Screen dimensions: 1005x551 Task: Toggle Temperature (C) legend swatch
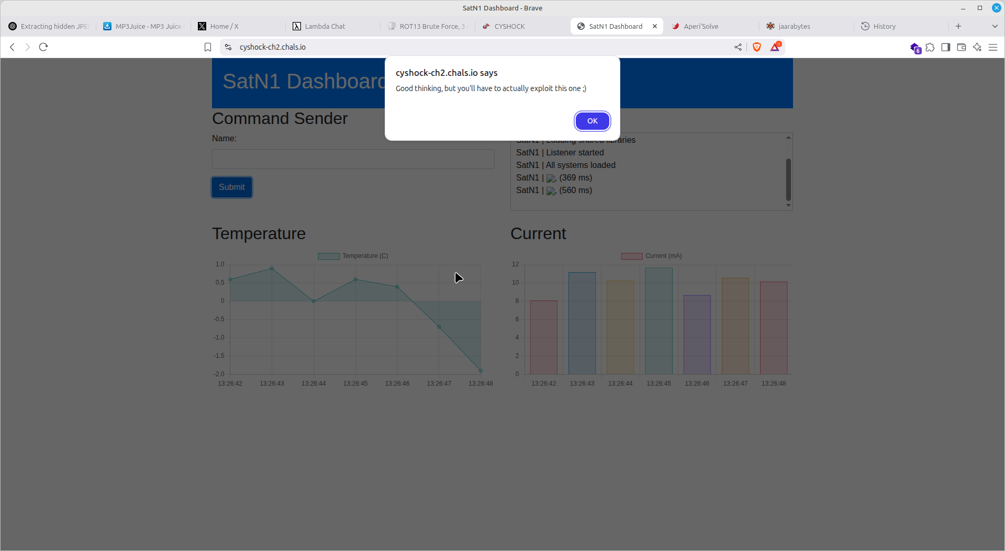coord(329,256)
